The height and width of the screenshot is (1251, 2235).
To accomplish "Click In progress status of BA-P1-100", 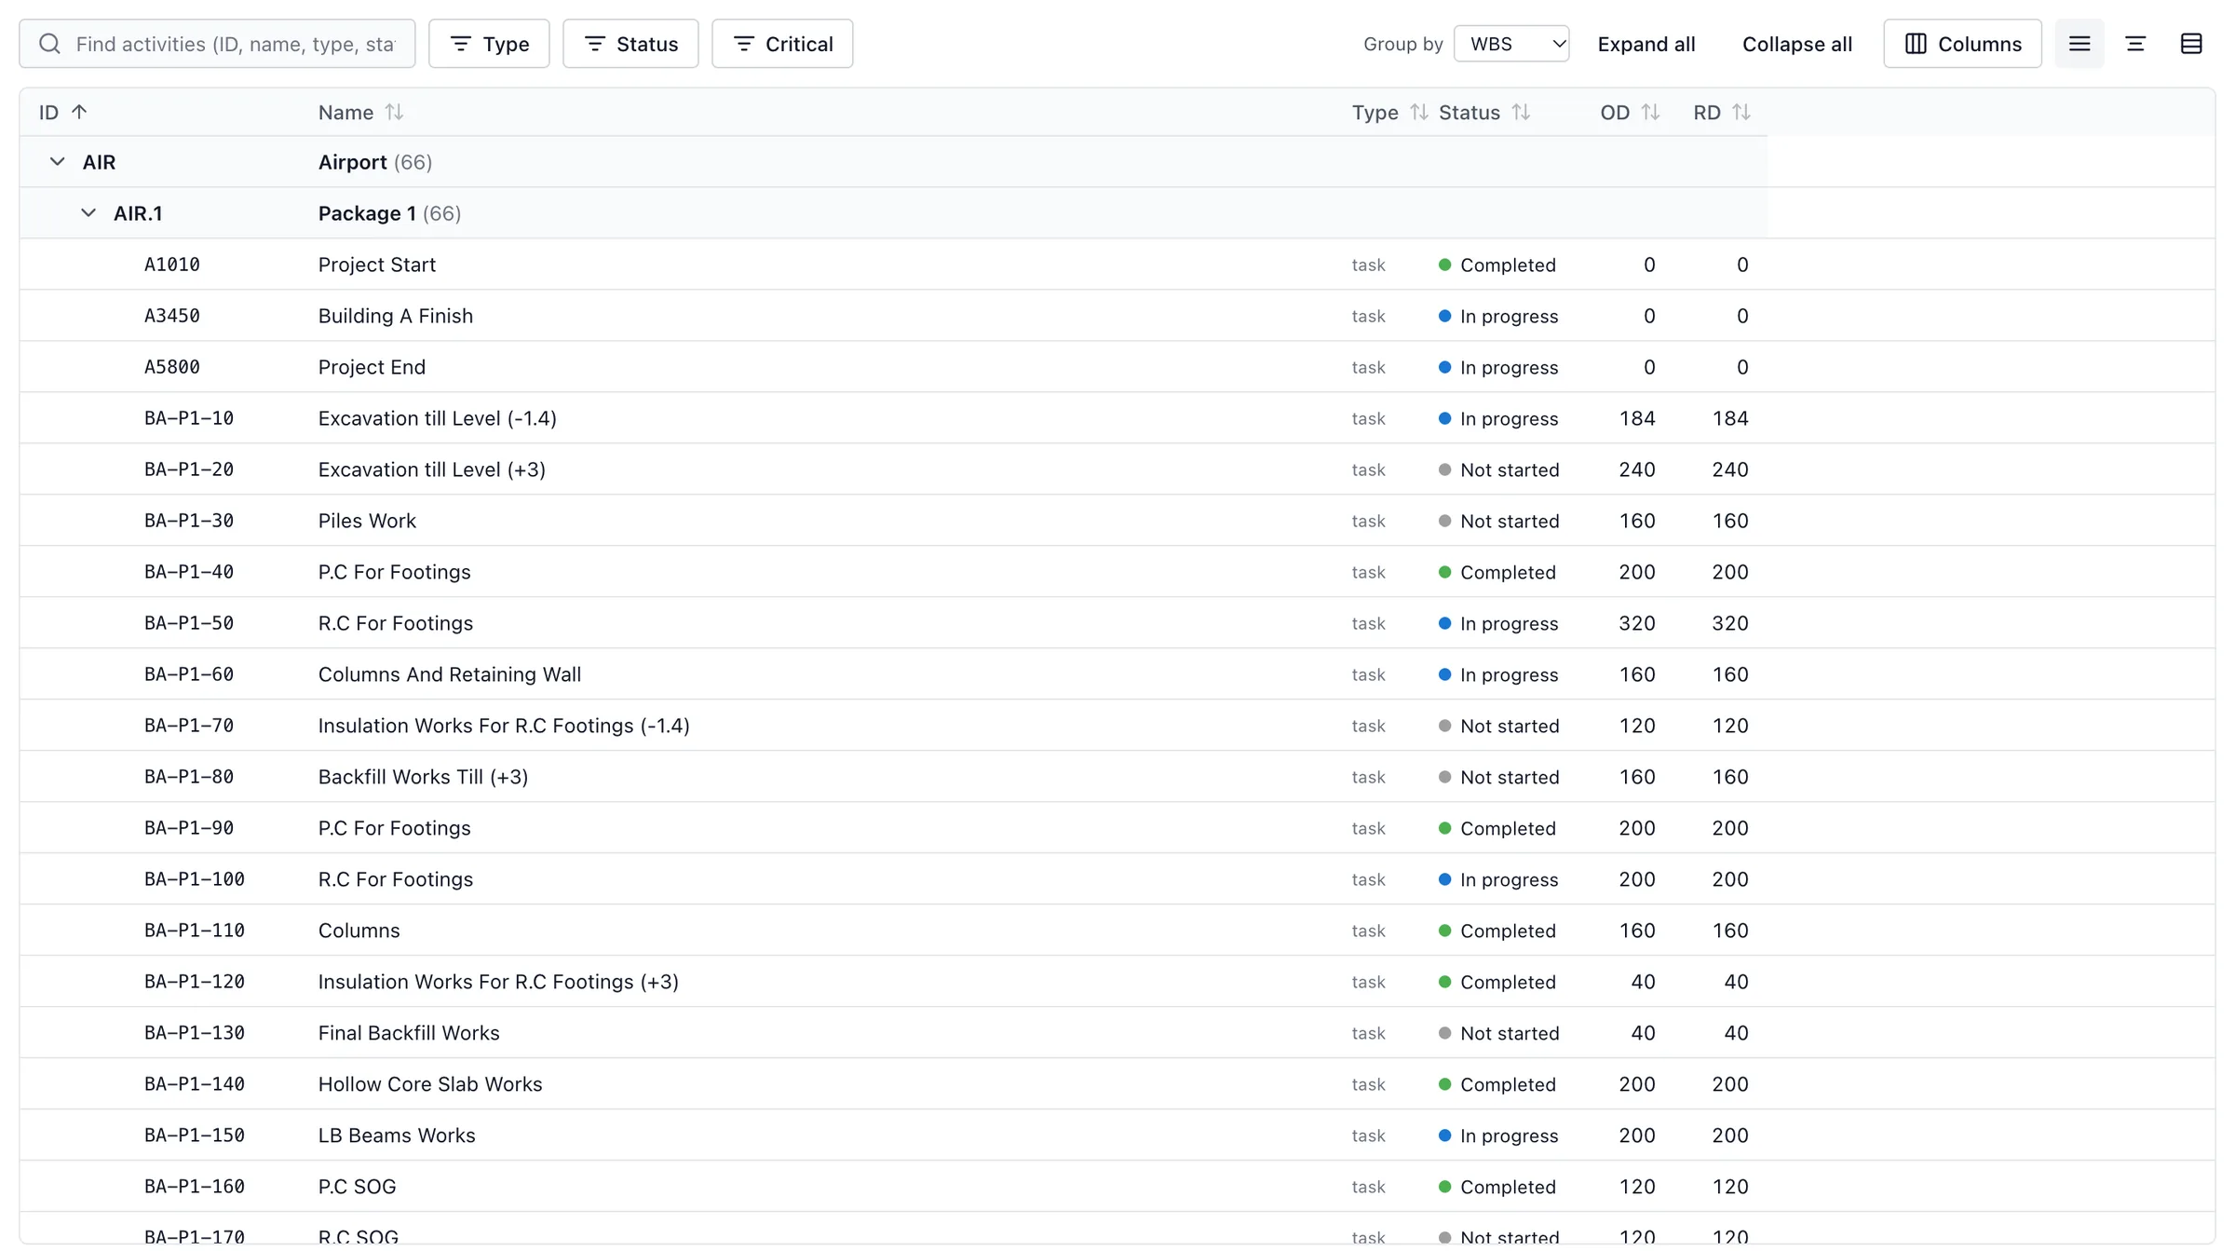I will point(1498,879).
